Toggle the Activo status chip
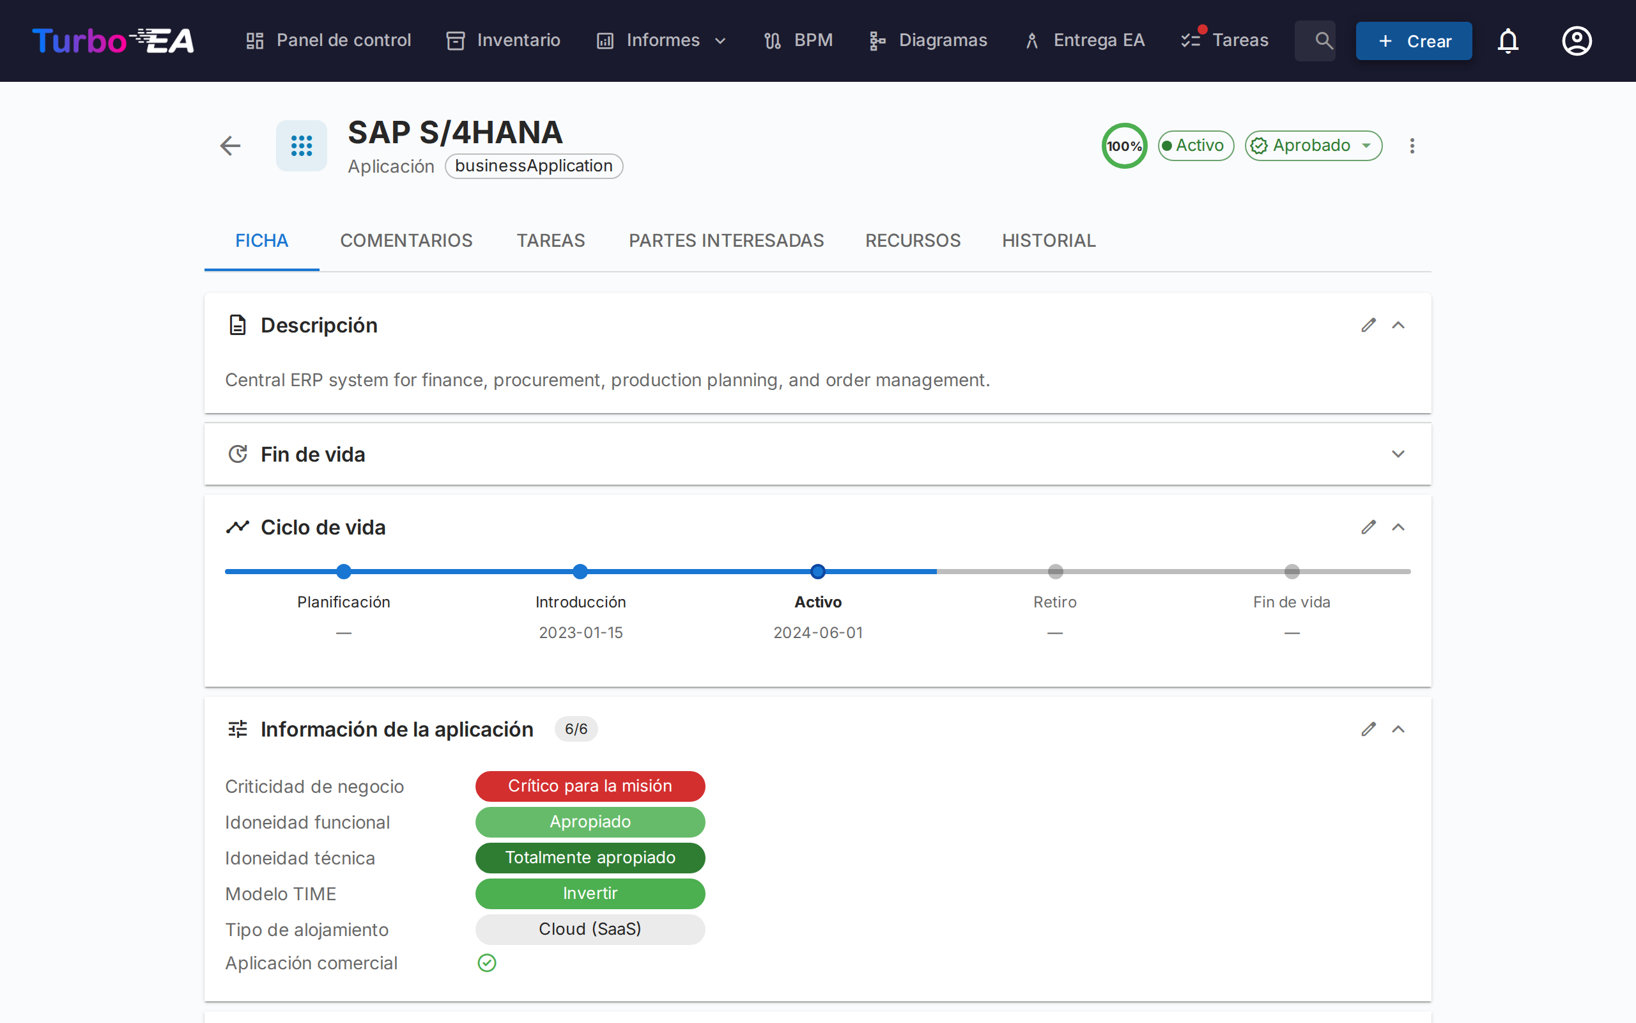The image size is (1636, 1023). [1194, 146]
